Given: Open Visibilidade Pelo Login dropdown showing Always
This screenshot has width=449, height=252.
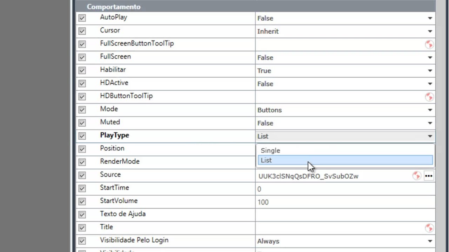Looking at the screenshot, I should (x=345, y=241).
